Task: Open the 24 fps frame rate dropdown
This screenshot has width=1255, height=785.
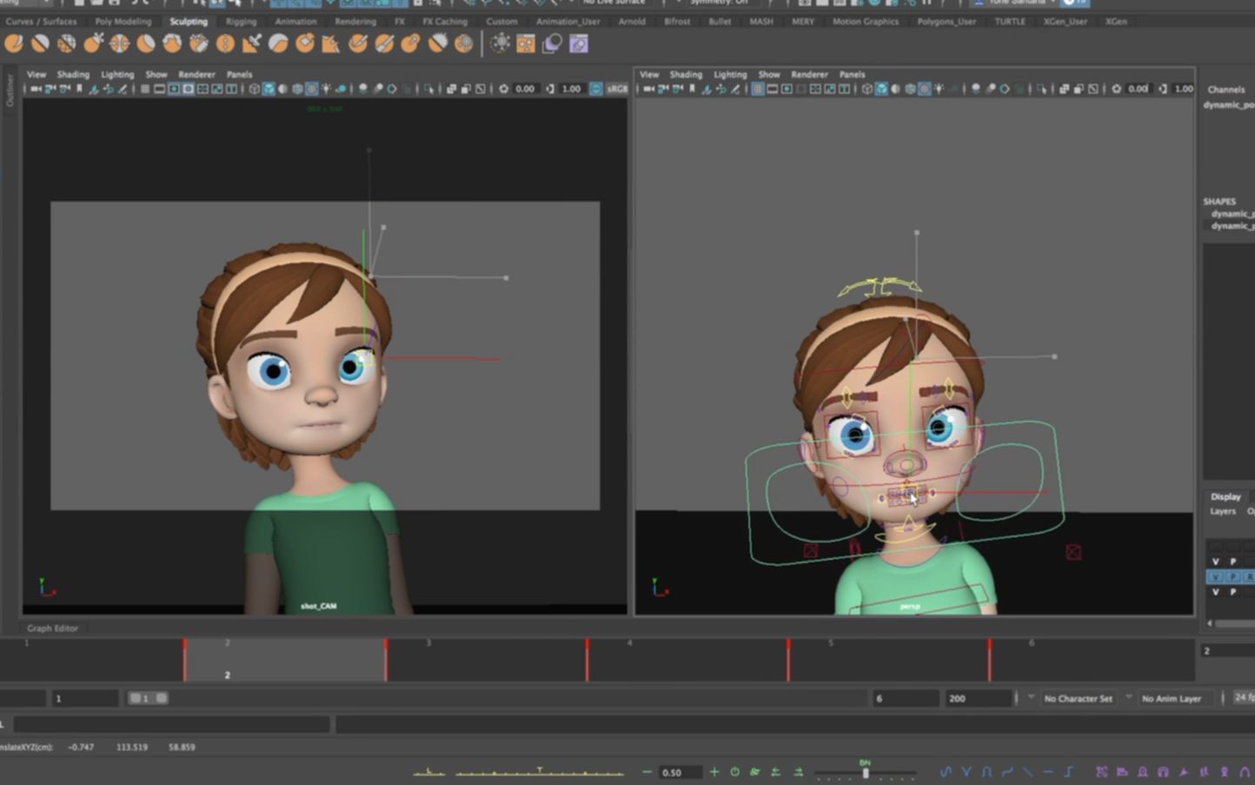Action: pyautogui.click(x=1244, y=697)
